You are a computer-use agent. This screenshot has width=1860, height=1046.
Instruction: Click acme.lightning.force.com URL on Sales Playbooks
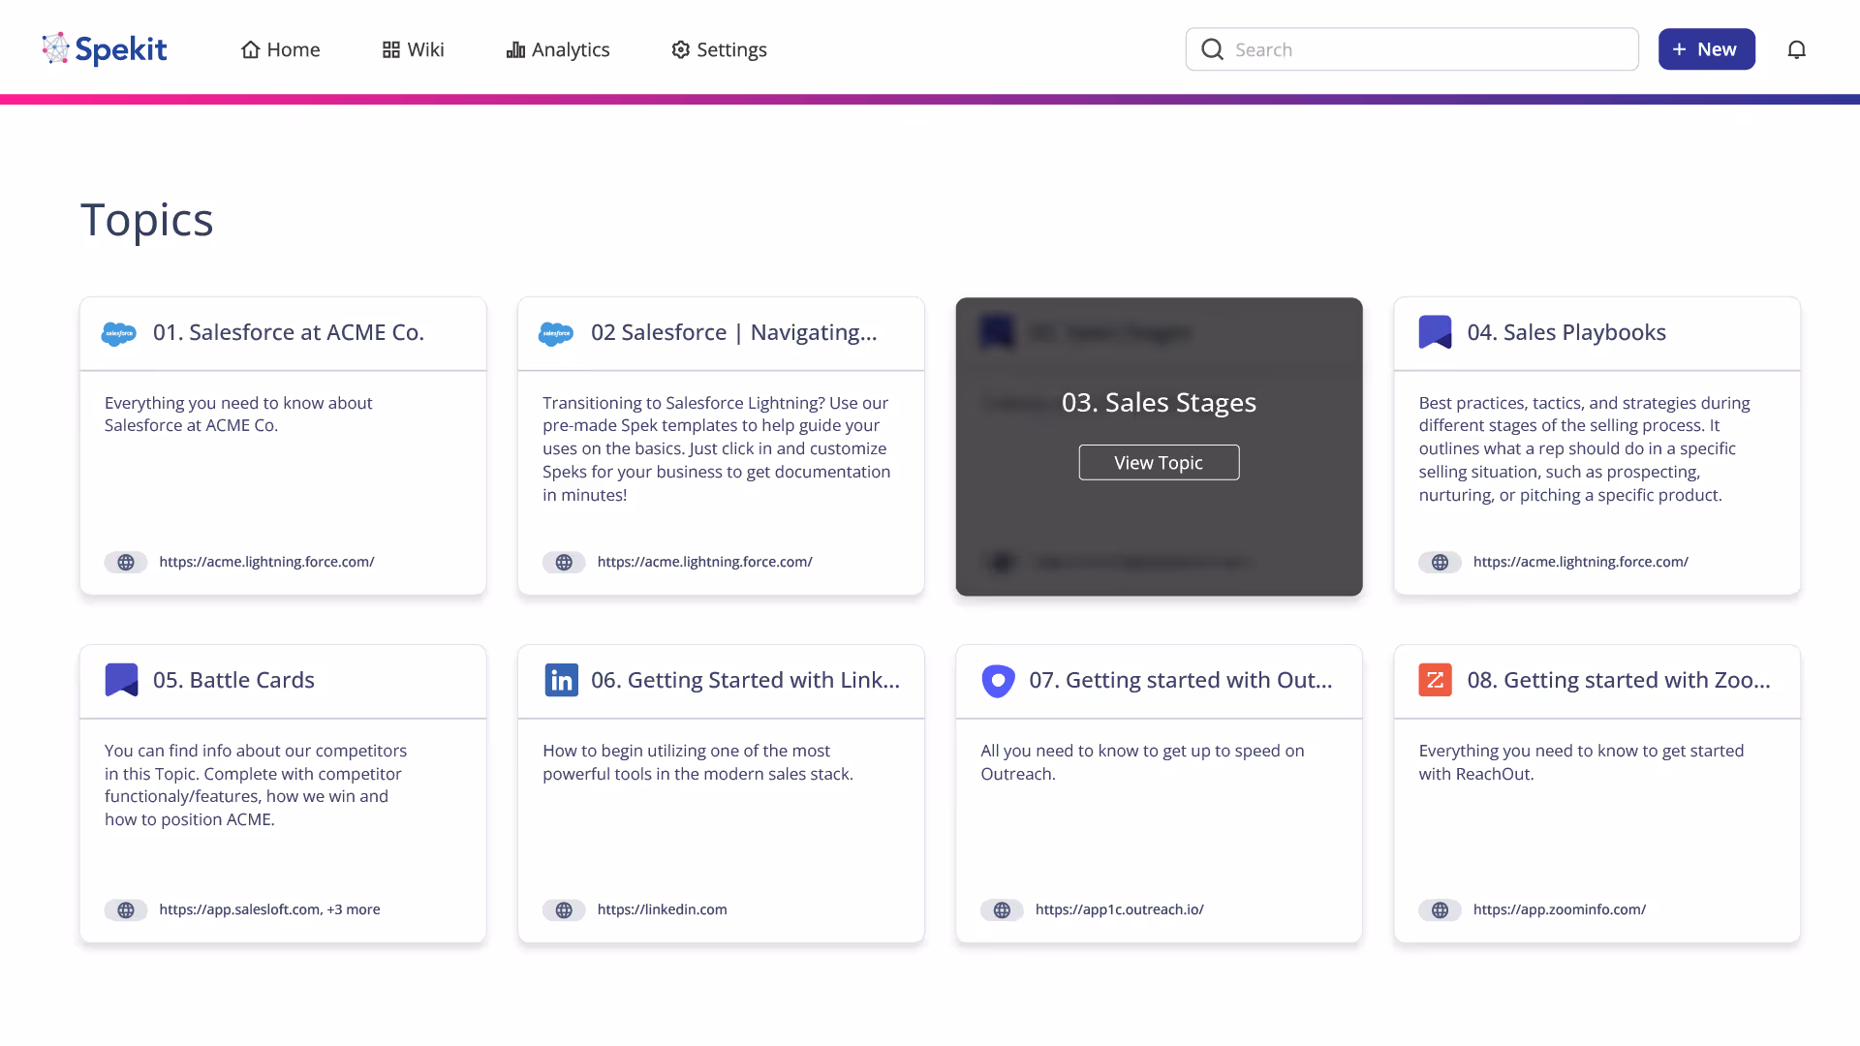(x=1580, y=562)
